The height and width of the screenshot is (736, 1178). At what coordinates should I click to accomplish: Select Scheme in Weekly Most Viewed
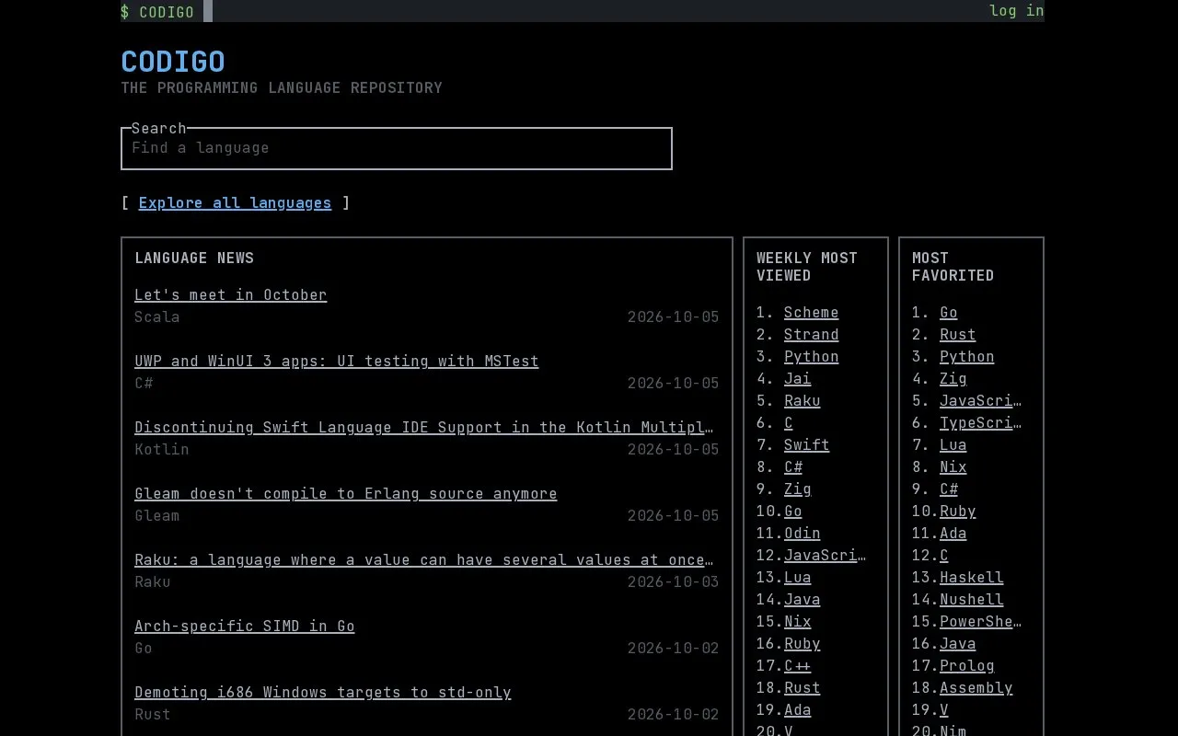pyautogui.click(x=811, y=313)
